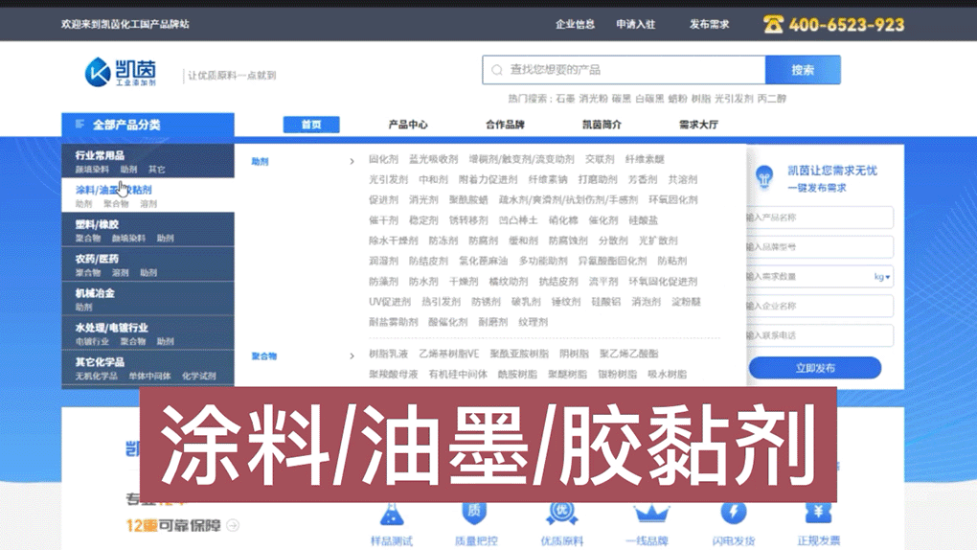Screen dimensions: 977x550
Task: Click the lightbulb icon beside 凯茵让您需求无忧
Action: point(764,177)
